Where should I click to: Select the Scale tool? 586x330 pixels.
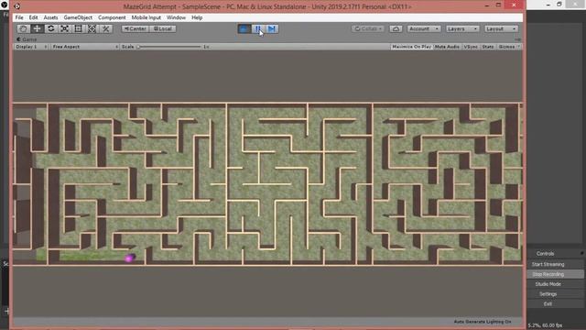[65, 28]
